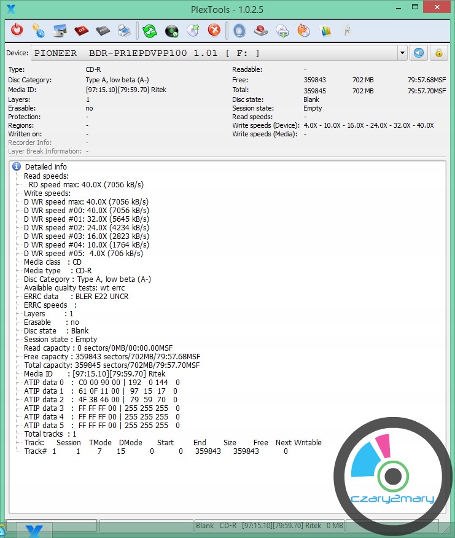Select the Write speeds tree entry
455x538 pixels.
click(47, 193)
